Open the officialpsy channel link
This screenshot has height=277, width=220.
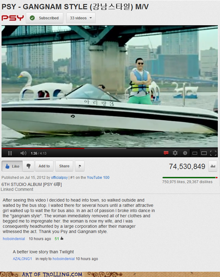59,178
